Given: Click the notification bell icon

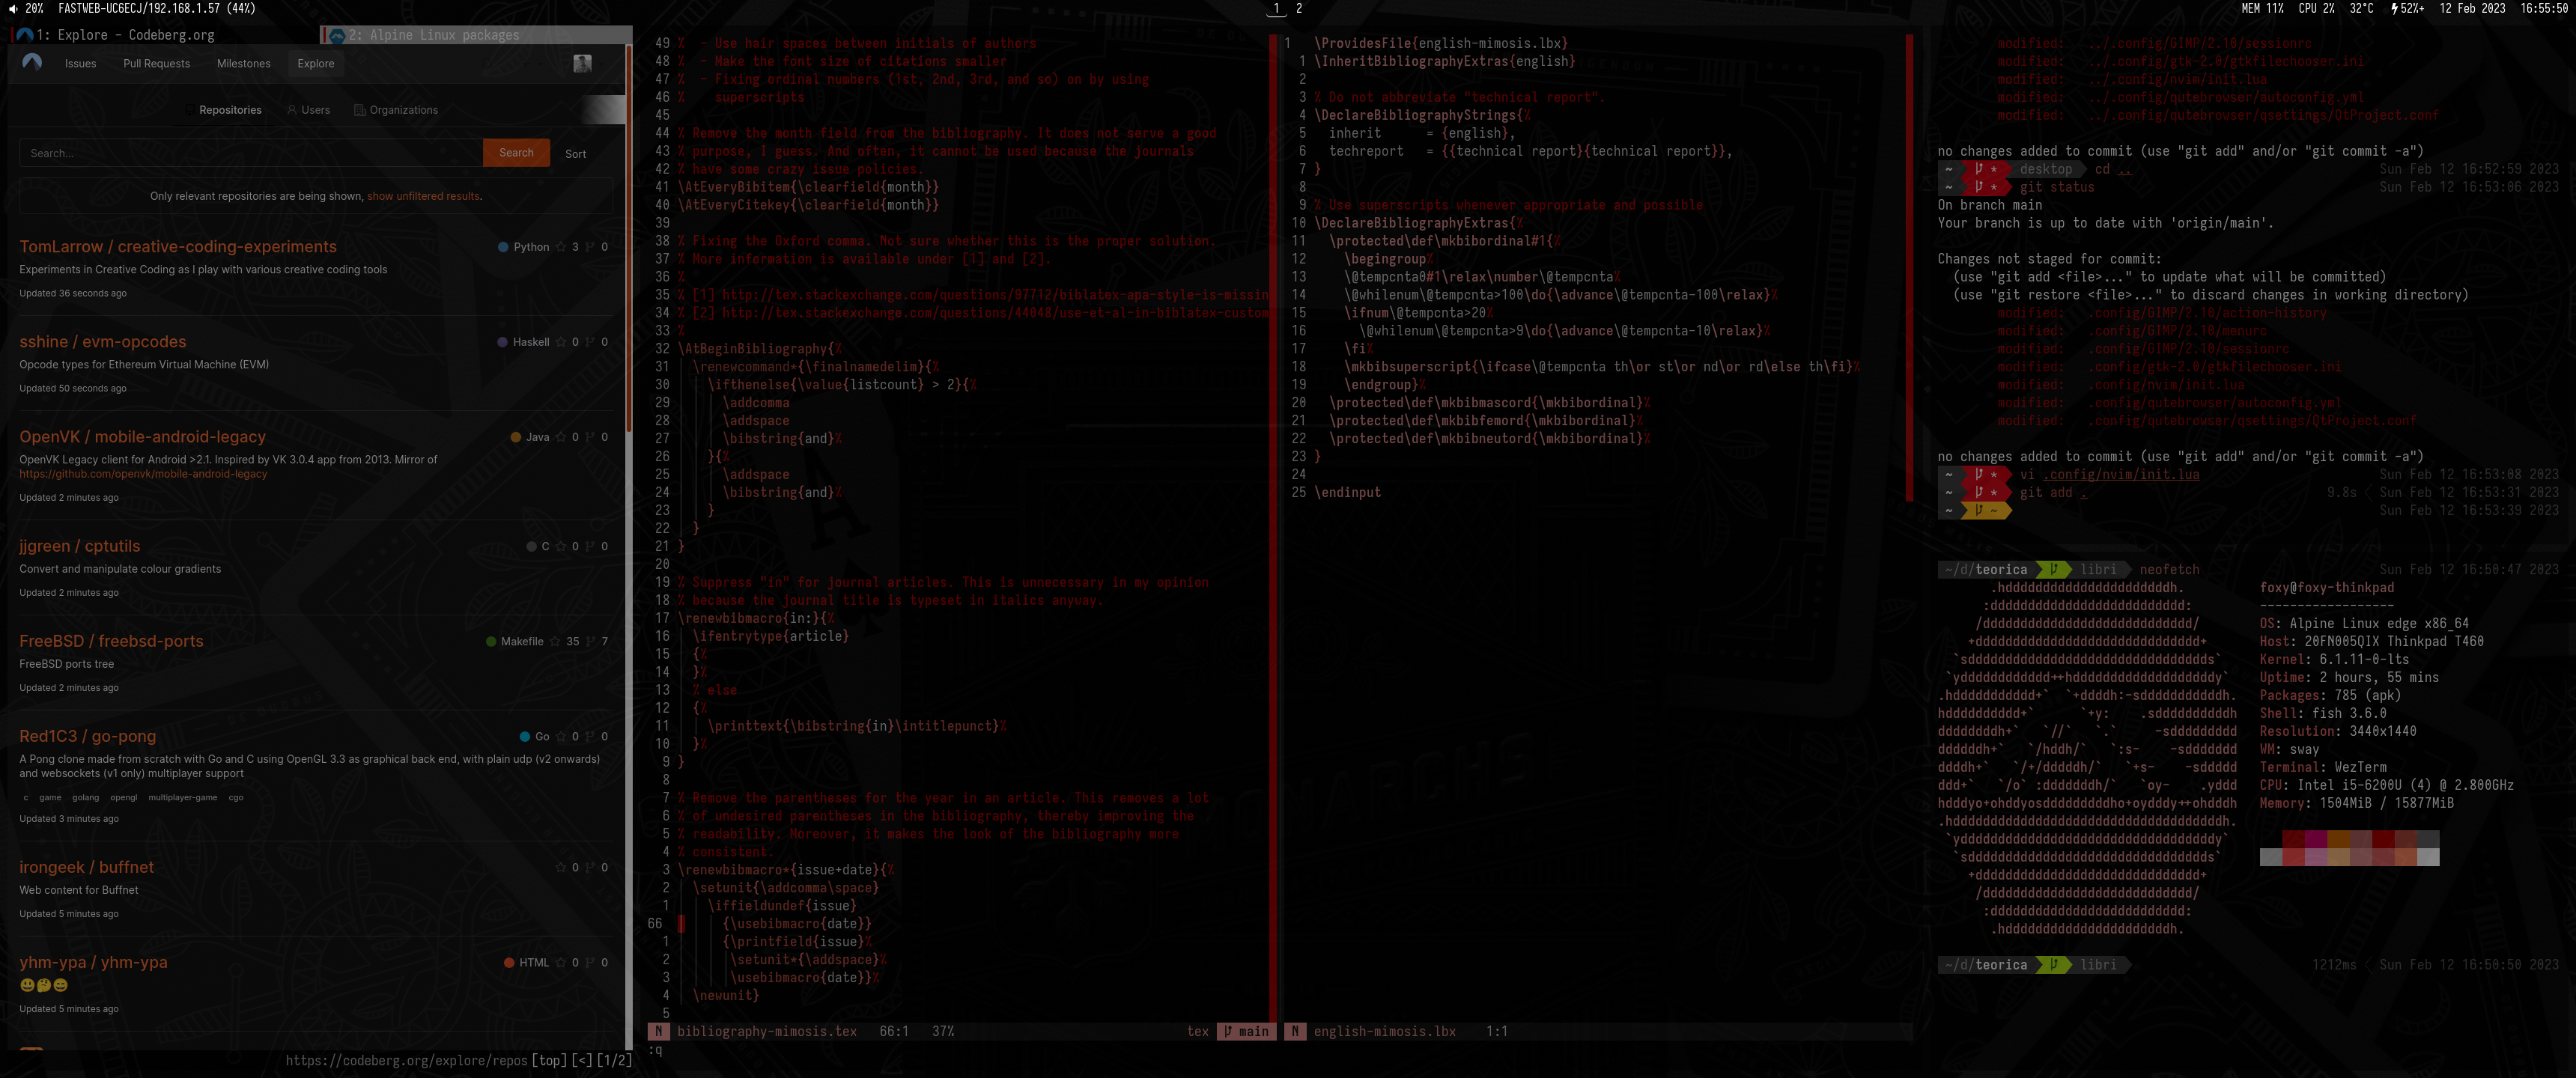Looking at the screenshot, I should coord(487,64).
